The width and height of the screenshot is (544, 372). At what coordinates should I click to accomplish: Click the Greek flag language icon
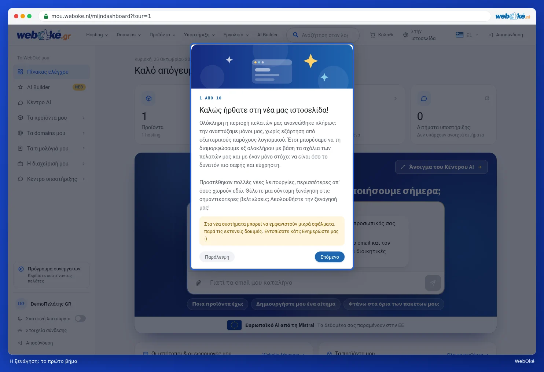pos(460,35)
